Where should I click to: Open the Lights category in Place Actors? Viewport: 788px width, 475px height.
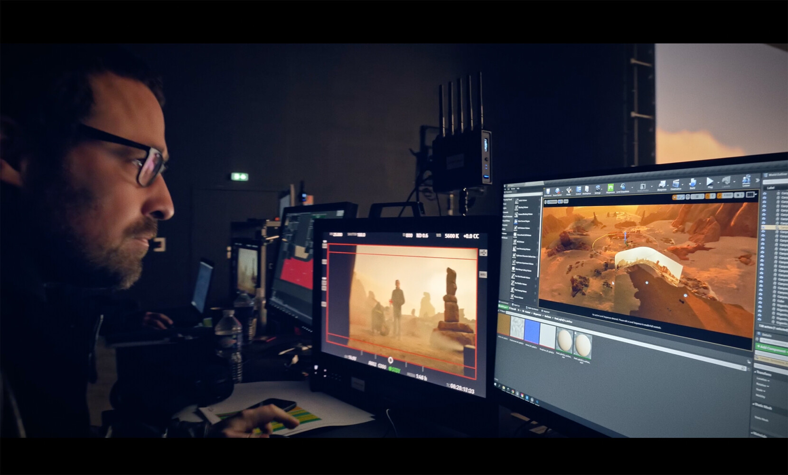click(x=505, y=208)
